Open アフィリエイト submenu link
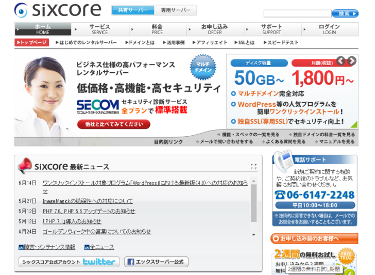Viewport: 375px width, 275px height. (210, 43)
